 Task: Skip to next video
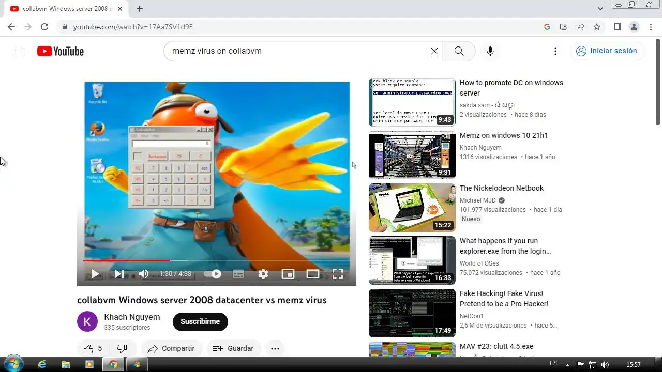[x=119, y=274]
